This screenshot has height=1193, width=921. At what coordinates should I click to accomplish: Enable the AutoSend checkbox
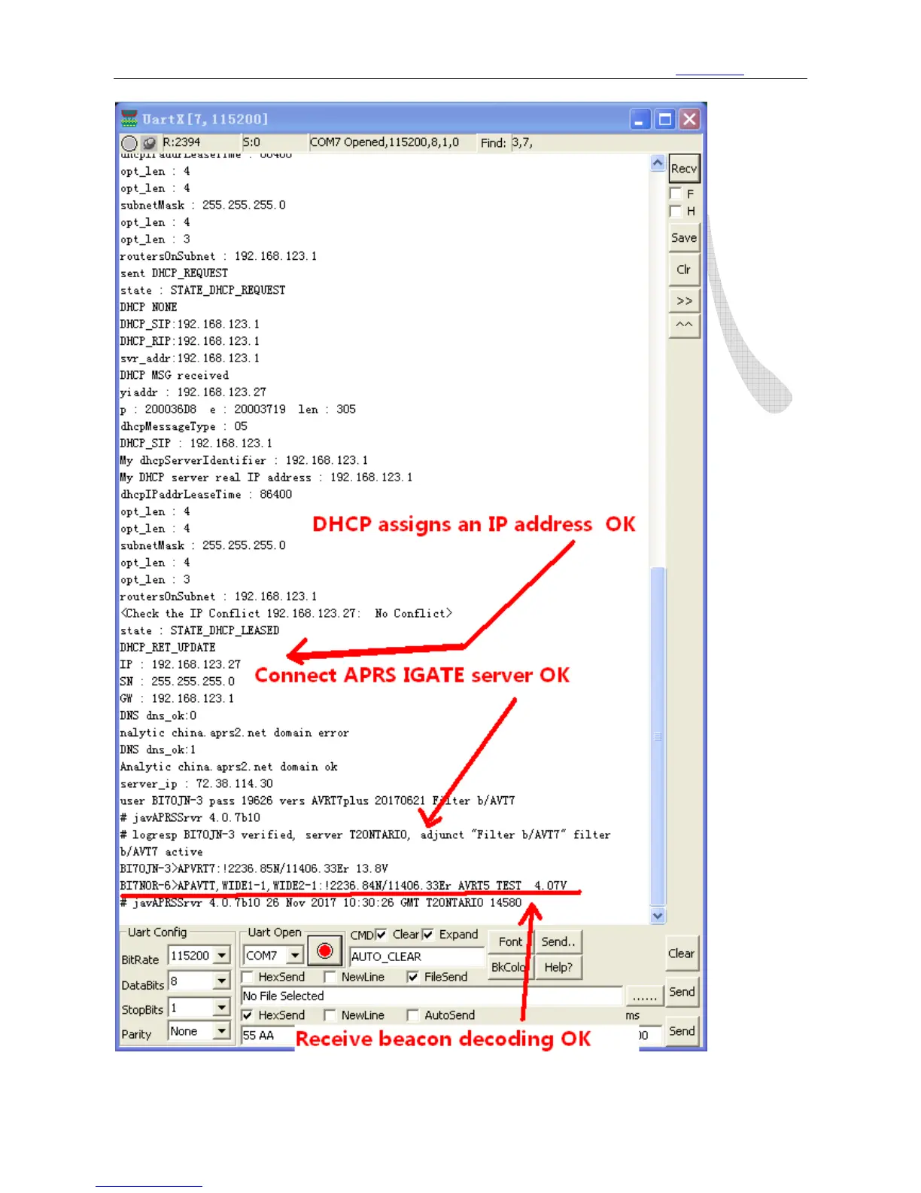pos(412,1015)
